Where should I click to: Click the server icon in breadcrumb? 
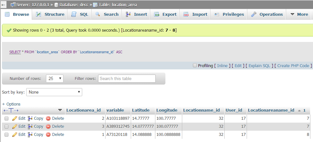point(13,5)
